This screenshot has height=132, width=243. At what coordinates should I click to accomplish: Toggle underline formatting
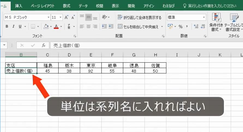[x=20, y=26]
